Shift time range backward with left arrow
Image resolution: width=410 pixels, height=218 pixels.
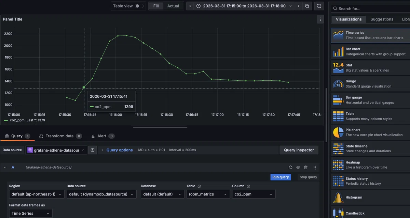(x=190, y=6)
